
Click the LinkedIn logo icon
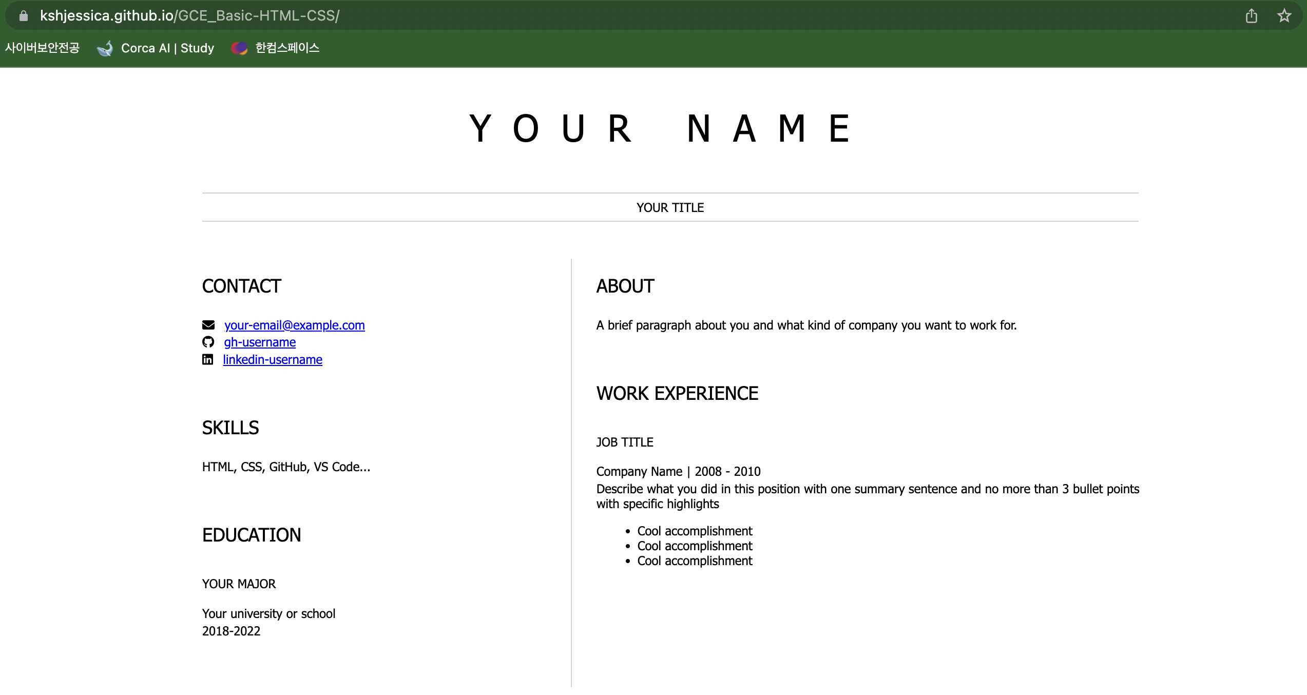[x=207, y=359]
